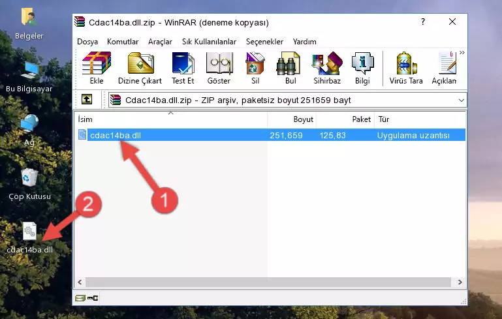Open the archive path dropdown
The width and height of the screenshot is (502, 319).
(x=461, y=100)
